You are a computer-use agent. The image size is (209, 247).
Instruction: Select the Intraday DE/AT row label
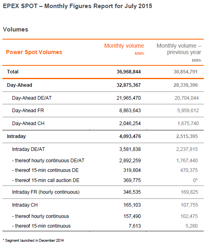[29, 149]
